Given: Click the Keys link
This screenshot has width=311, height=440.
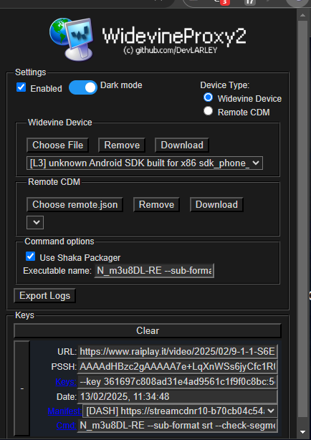Looking at the screenshot, I should [x=66, y=382].
